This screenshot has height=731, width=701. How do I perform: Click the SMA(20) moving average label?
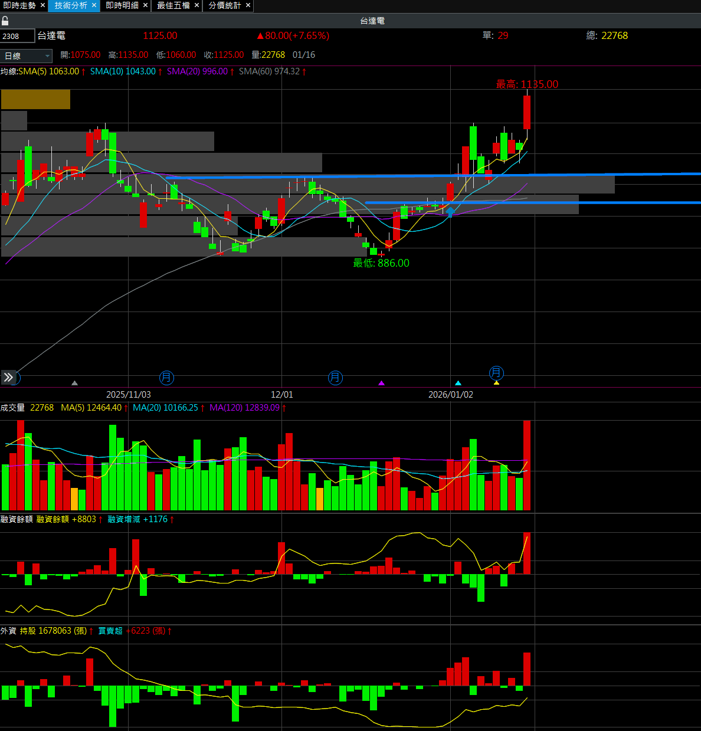tap(196, 71)
